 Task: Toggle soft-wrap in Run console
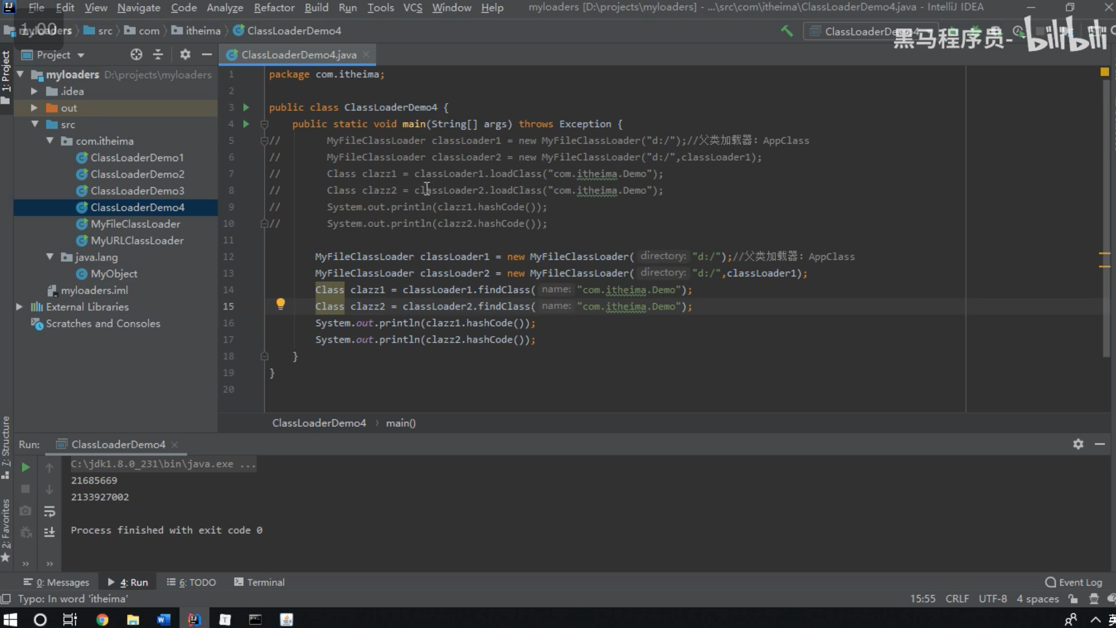[x=49, y=511]
